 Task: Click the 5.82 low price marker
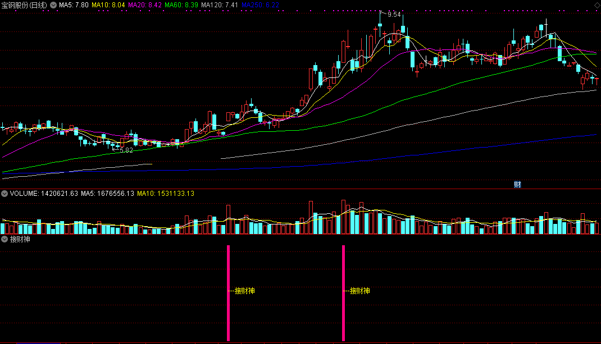coord(126,150)
